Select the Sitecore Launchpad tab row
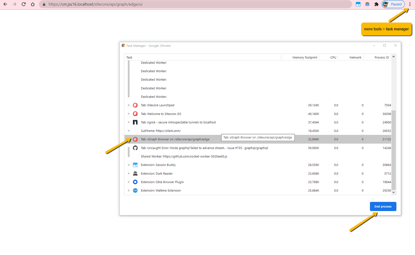The width and height of the screenshot is (415, 255). (258, 105)
